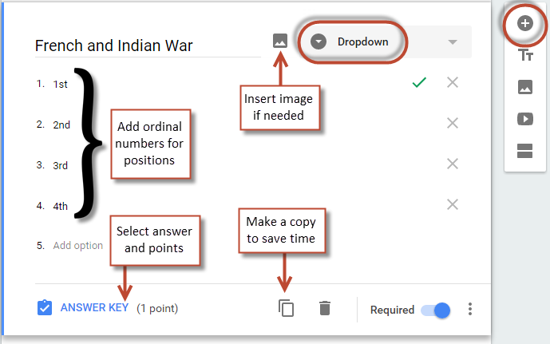The image size is (550, 344).
Task: Edit the 3rd option text
Action: click(x=61, y=166)
